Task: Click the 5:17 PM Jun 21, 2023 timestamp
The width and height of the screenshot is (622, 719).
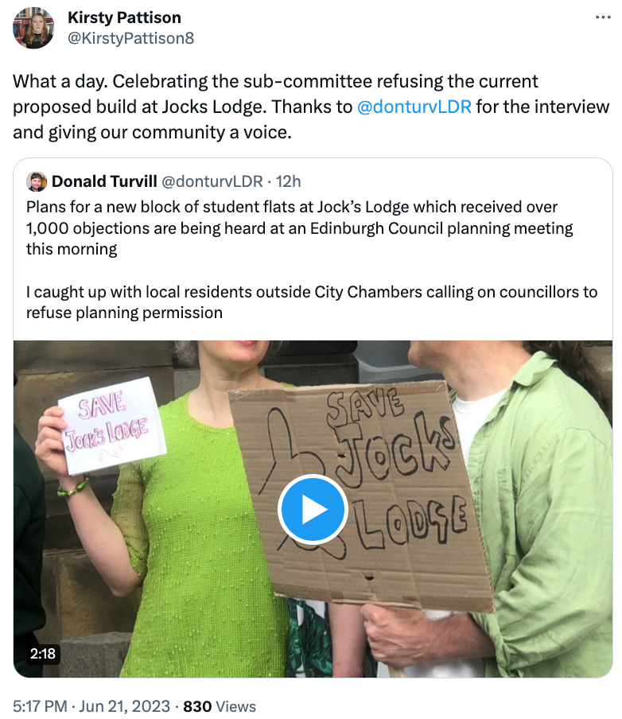Action: [91, 706]
